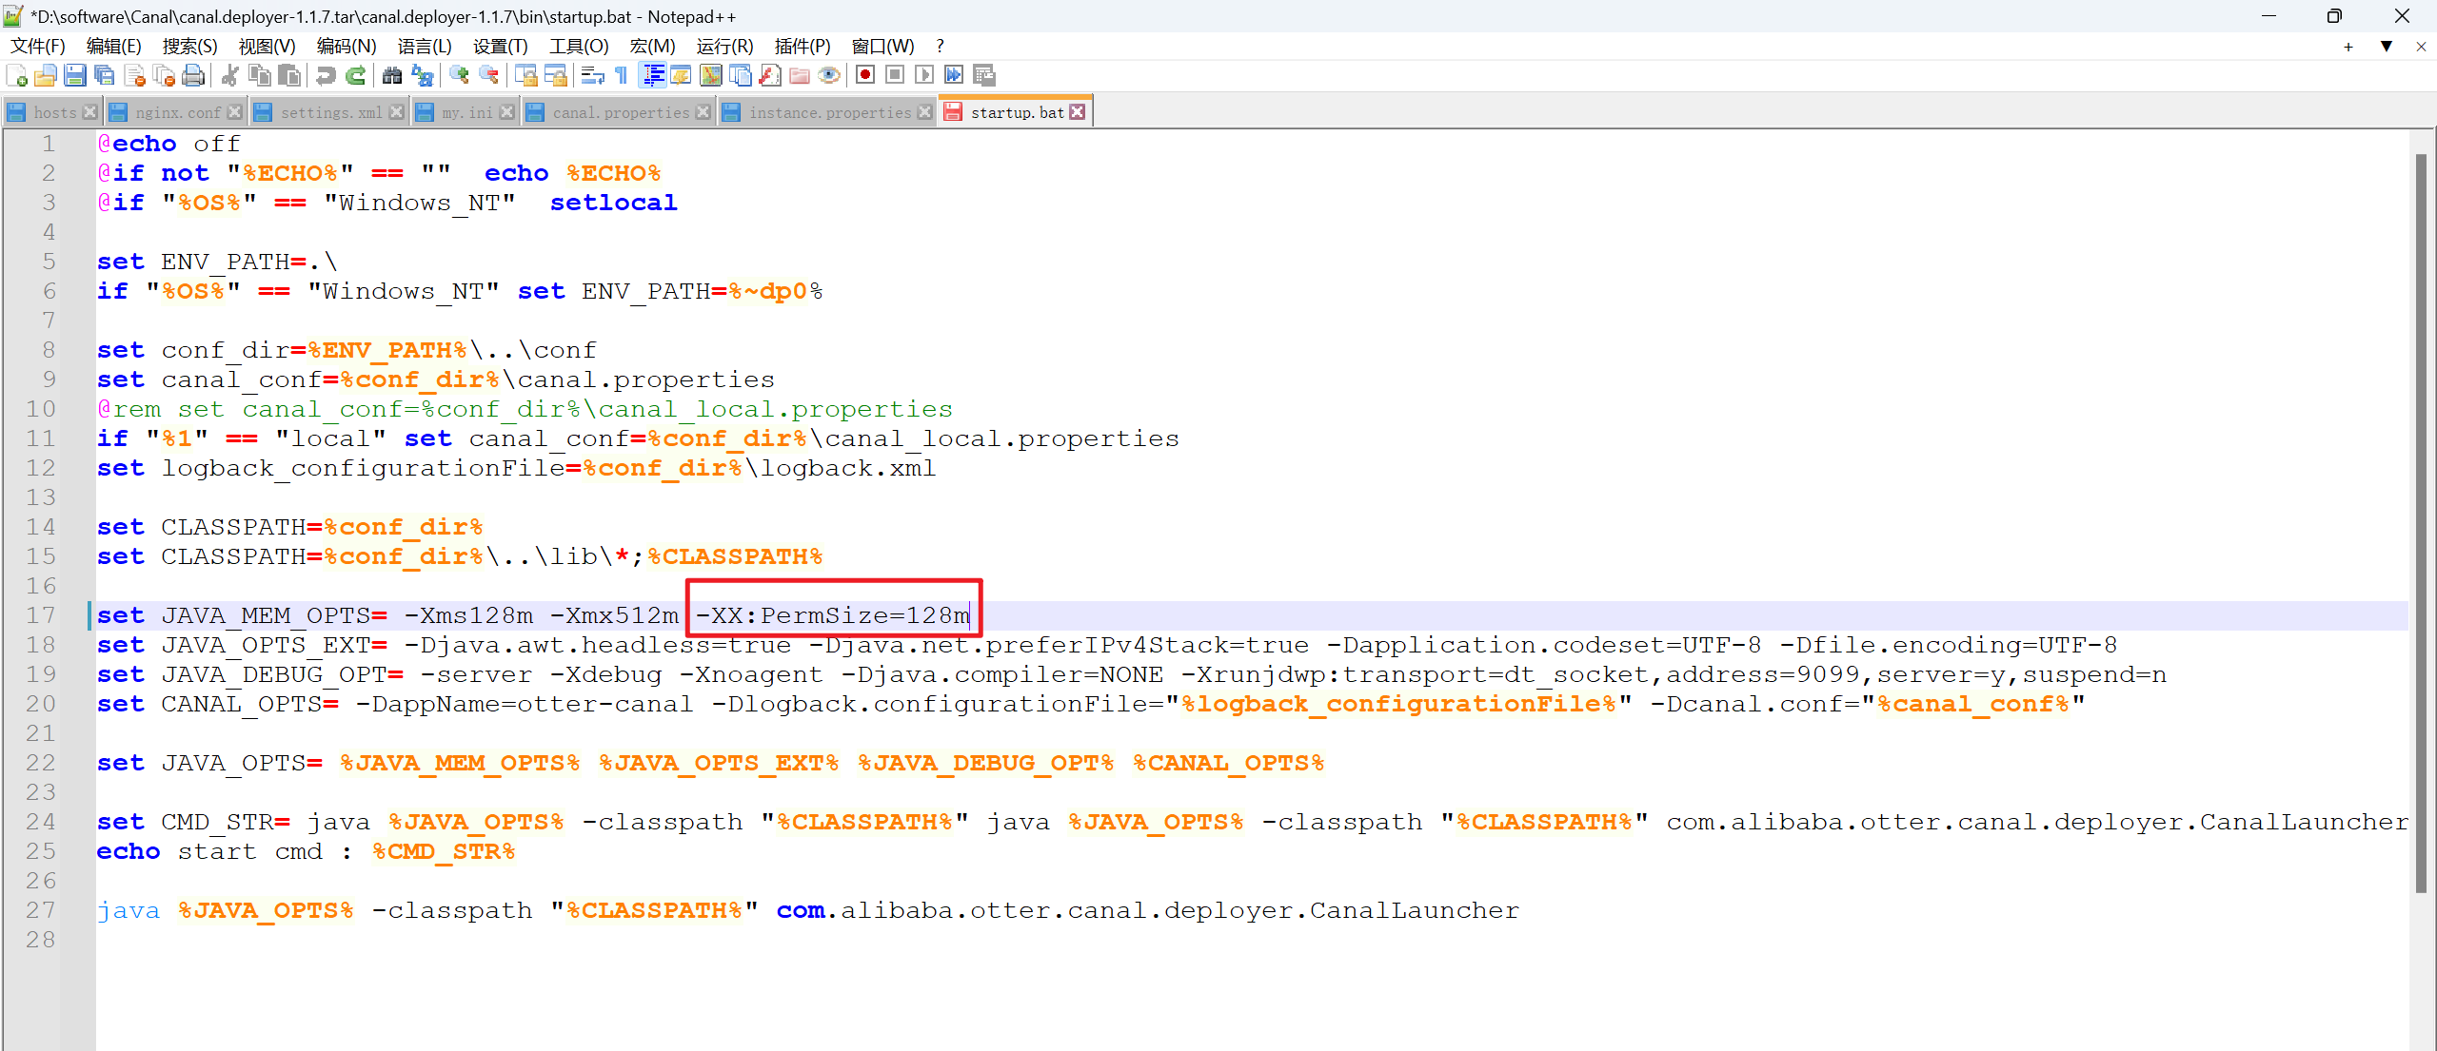The height and width of the screenshot is (1051, 2437).
Task: Click the Cut scissors icon
Action: click(229, 75)
